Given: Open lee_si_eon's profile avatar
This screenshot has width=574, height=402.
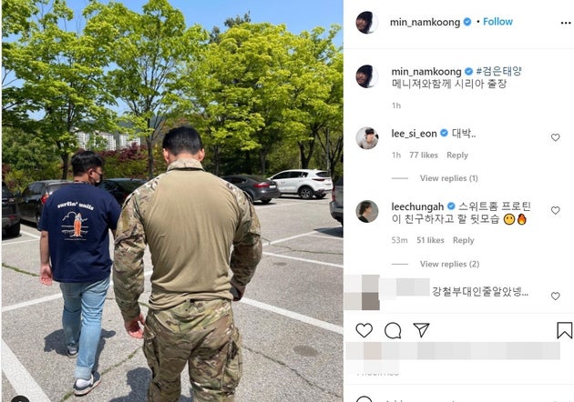Looking at the screenshot, I should point(367,138).
